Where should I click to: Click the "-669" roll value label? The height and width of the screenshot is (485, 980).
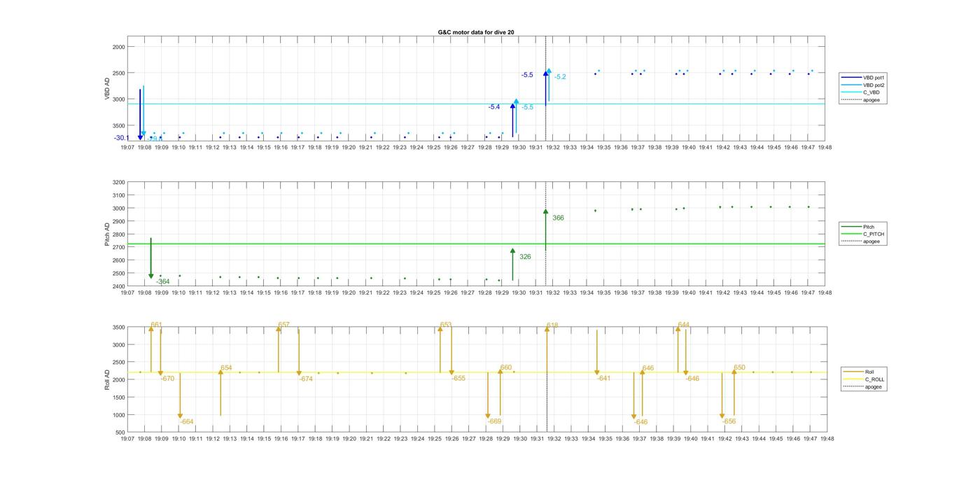click(494, 421)
